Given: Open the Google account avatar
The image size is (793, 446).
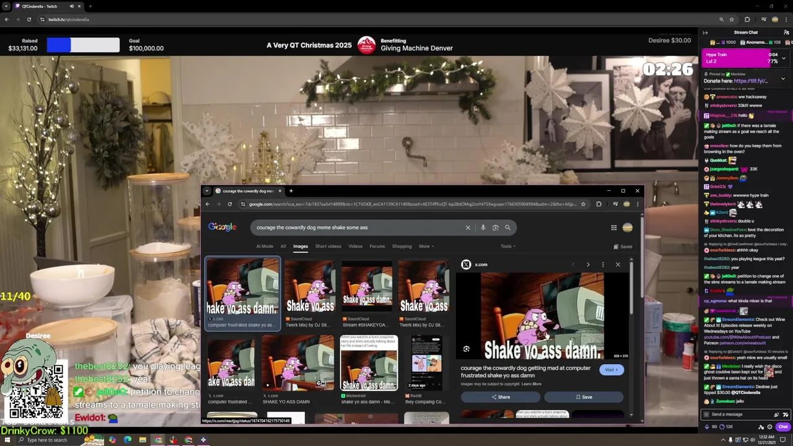Looking at the screenshot, I should click(x=628, y=227).
